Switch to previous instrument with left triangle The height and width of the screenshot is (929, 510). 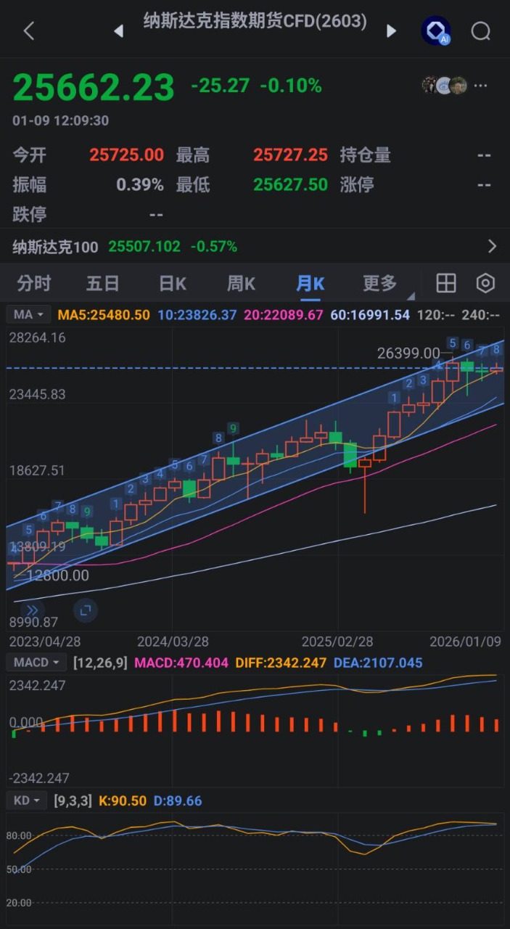pos(118,31)
